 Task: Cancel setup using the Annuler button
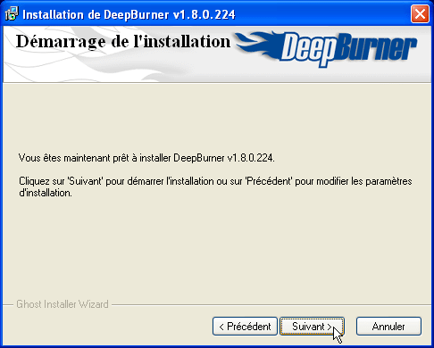(388, 327)
